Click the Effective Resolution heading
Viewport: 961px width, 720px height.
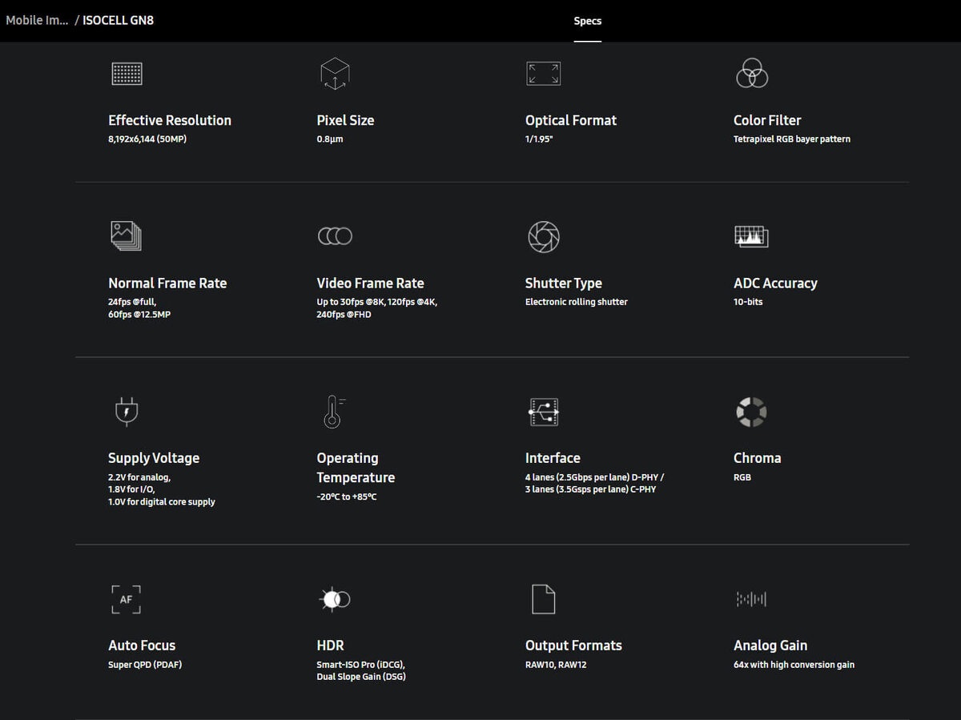pyautogui.click(x=170, y=120)
